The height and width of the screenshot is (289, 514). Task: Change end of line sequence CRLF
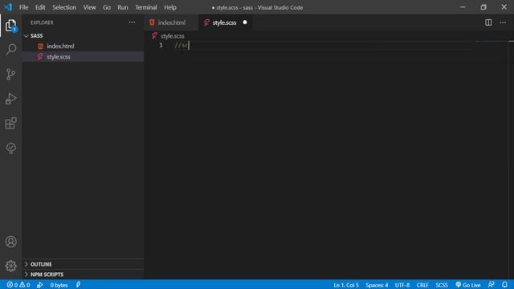422,285
